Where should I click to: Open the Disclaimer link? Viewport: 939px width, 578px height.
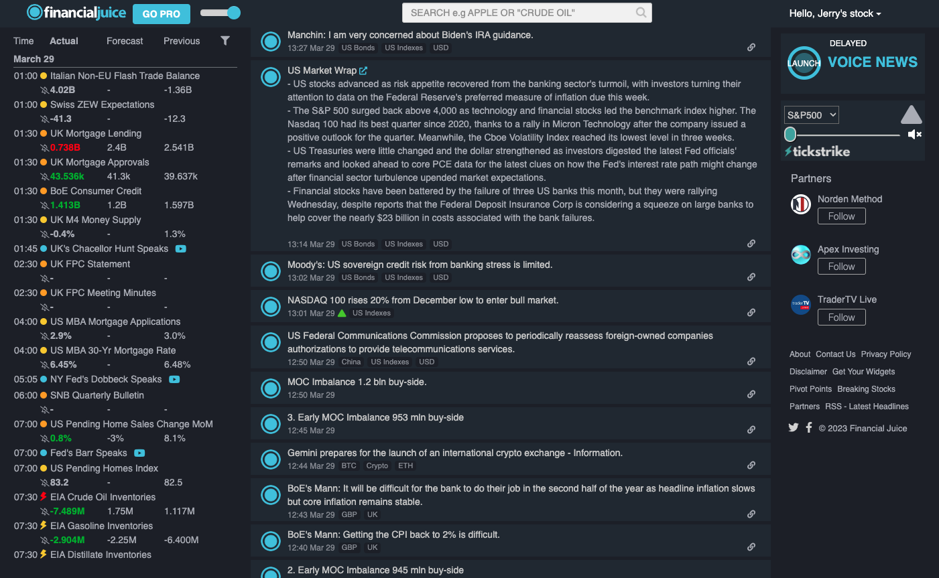(x=808, y=372)
